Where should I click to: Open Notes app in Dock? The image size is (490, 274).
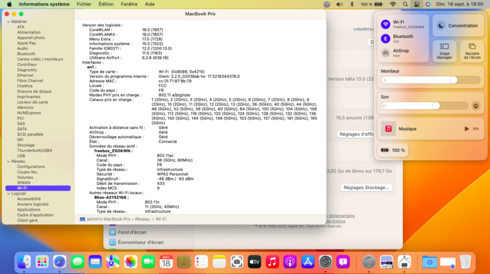(x=219, y=262)
